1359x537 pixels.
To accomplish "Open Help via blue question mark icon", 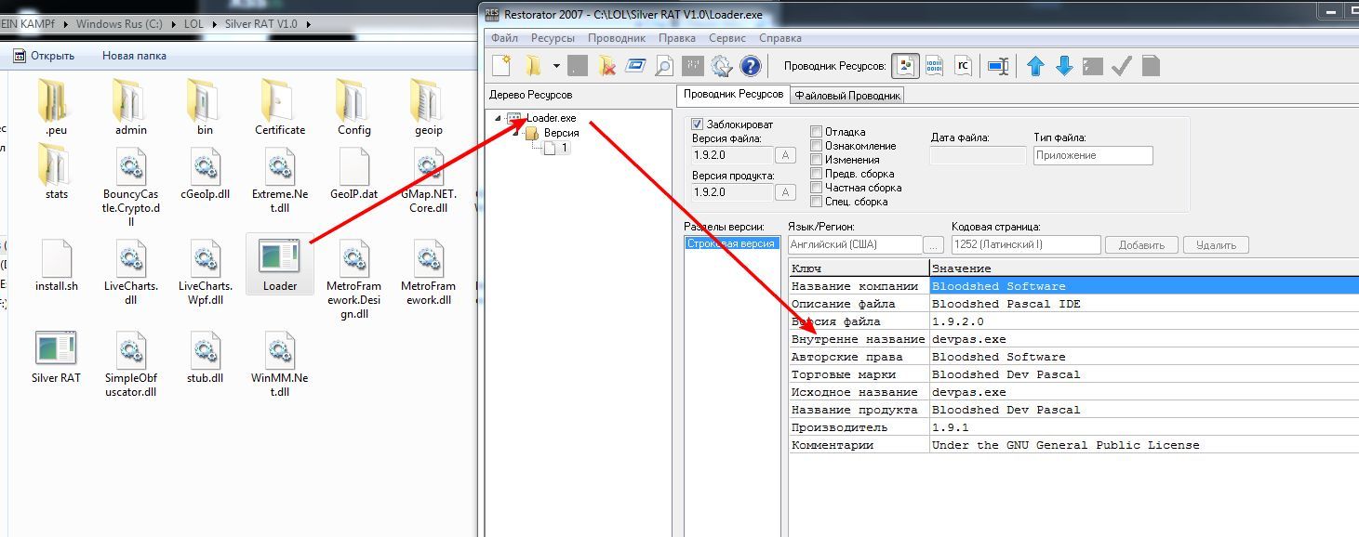I will pos(750,66).
